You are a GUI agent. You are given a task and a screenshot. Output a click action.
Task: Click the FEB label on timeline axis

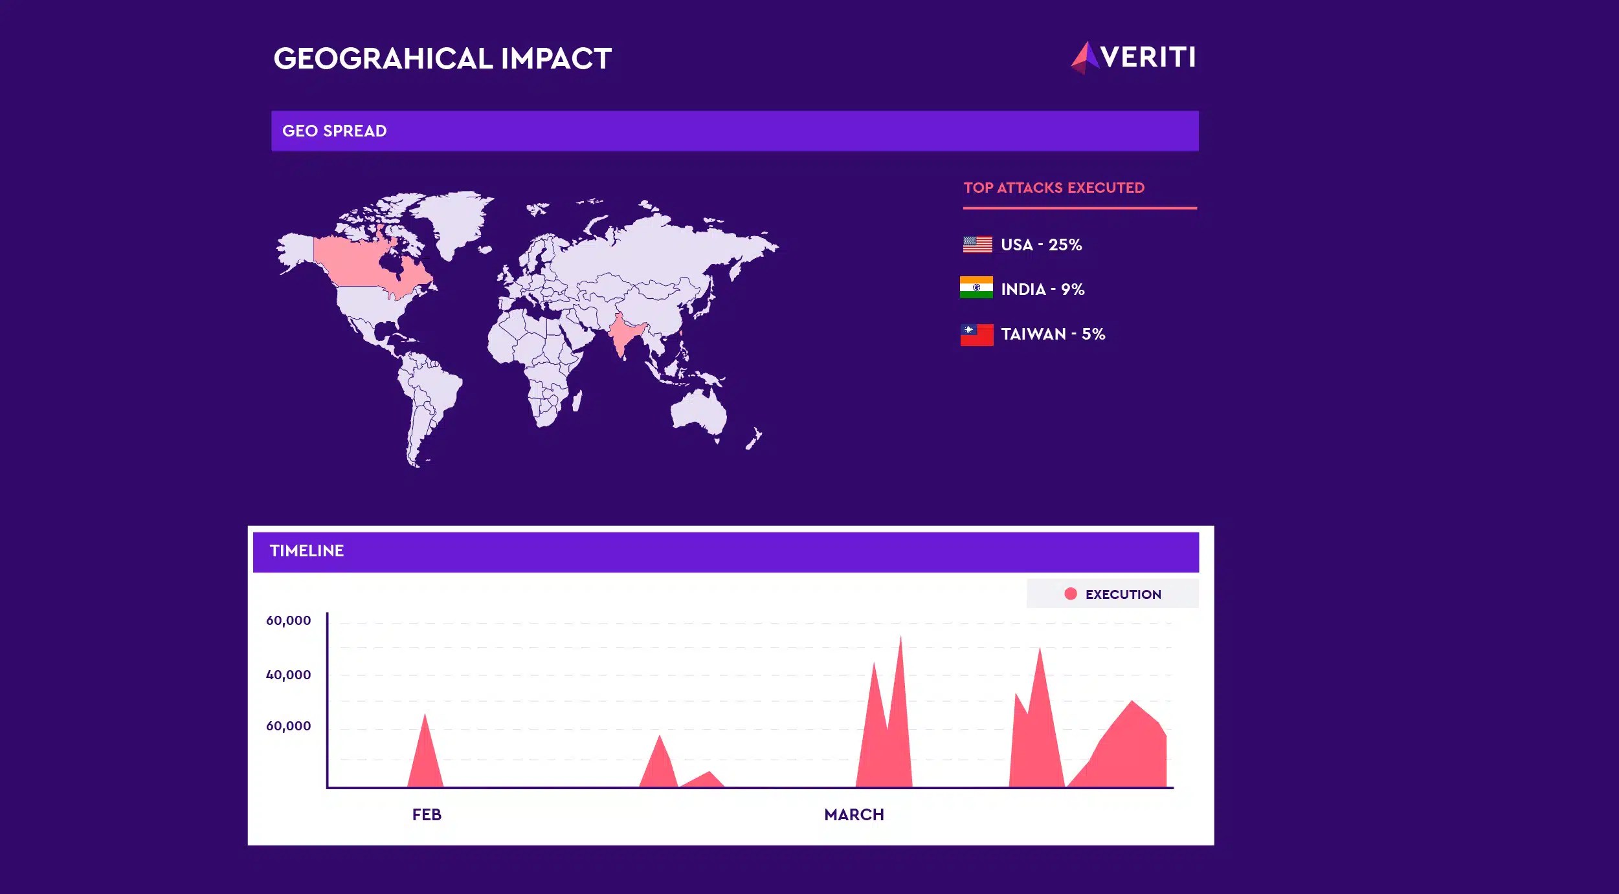tap(427, 814)
